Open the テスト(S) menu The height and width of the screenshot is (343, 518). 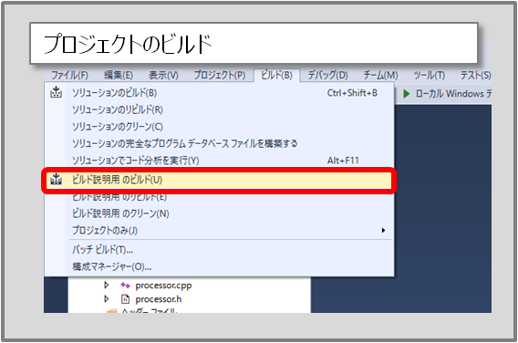(x=476, y=76)
